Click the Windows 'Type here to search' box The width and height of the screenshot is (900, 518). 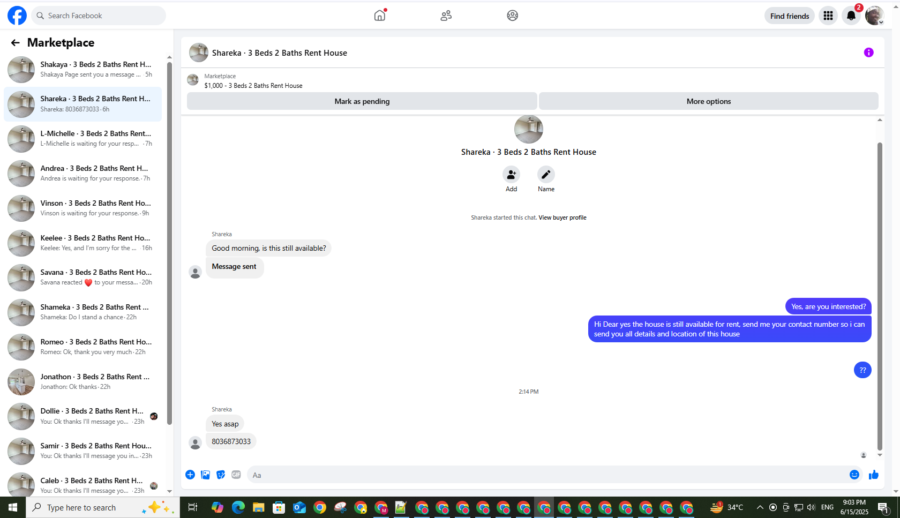coord(103,507)
